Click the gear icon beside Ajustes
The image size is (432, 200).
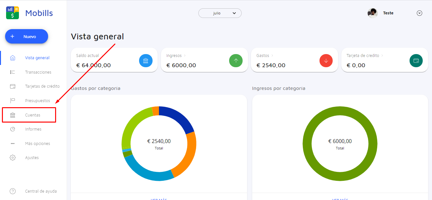point(13,158)
